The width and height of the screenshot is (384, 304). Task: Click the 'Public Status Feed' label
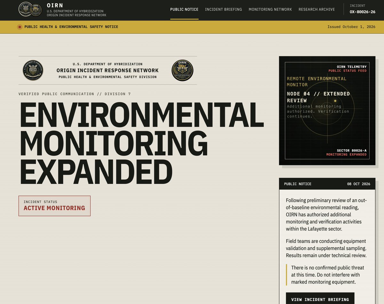tap(348, 71)
